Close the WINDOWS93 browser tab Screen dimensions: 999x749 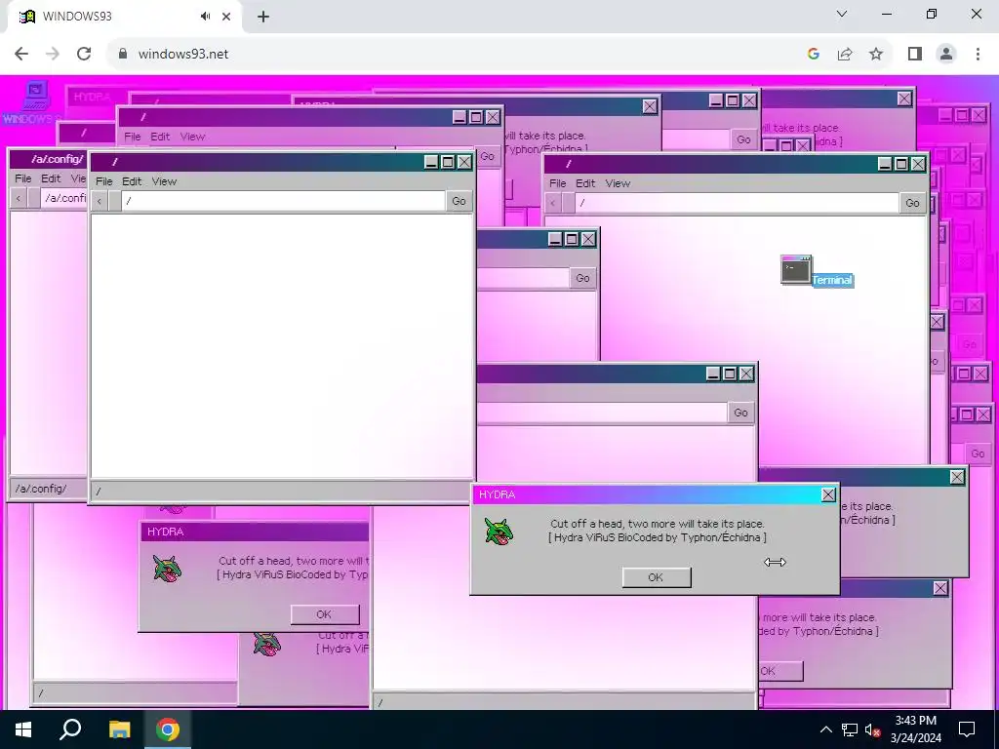(226, 17)
